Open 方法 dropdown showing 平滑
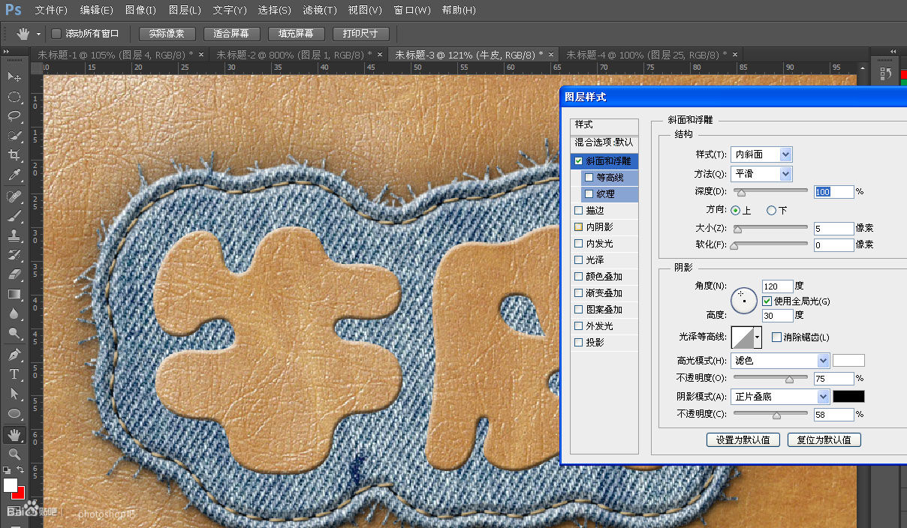Image resolution: width=907 pixels, height=528 pixels. pyautogui.click(x=762, y=174)
